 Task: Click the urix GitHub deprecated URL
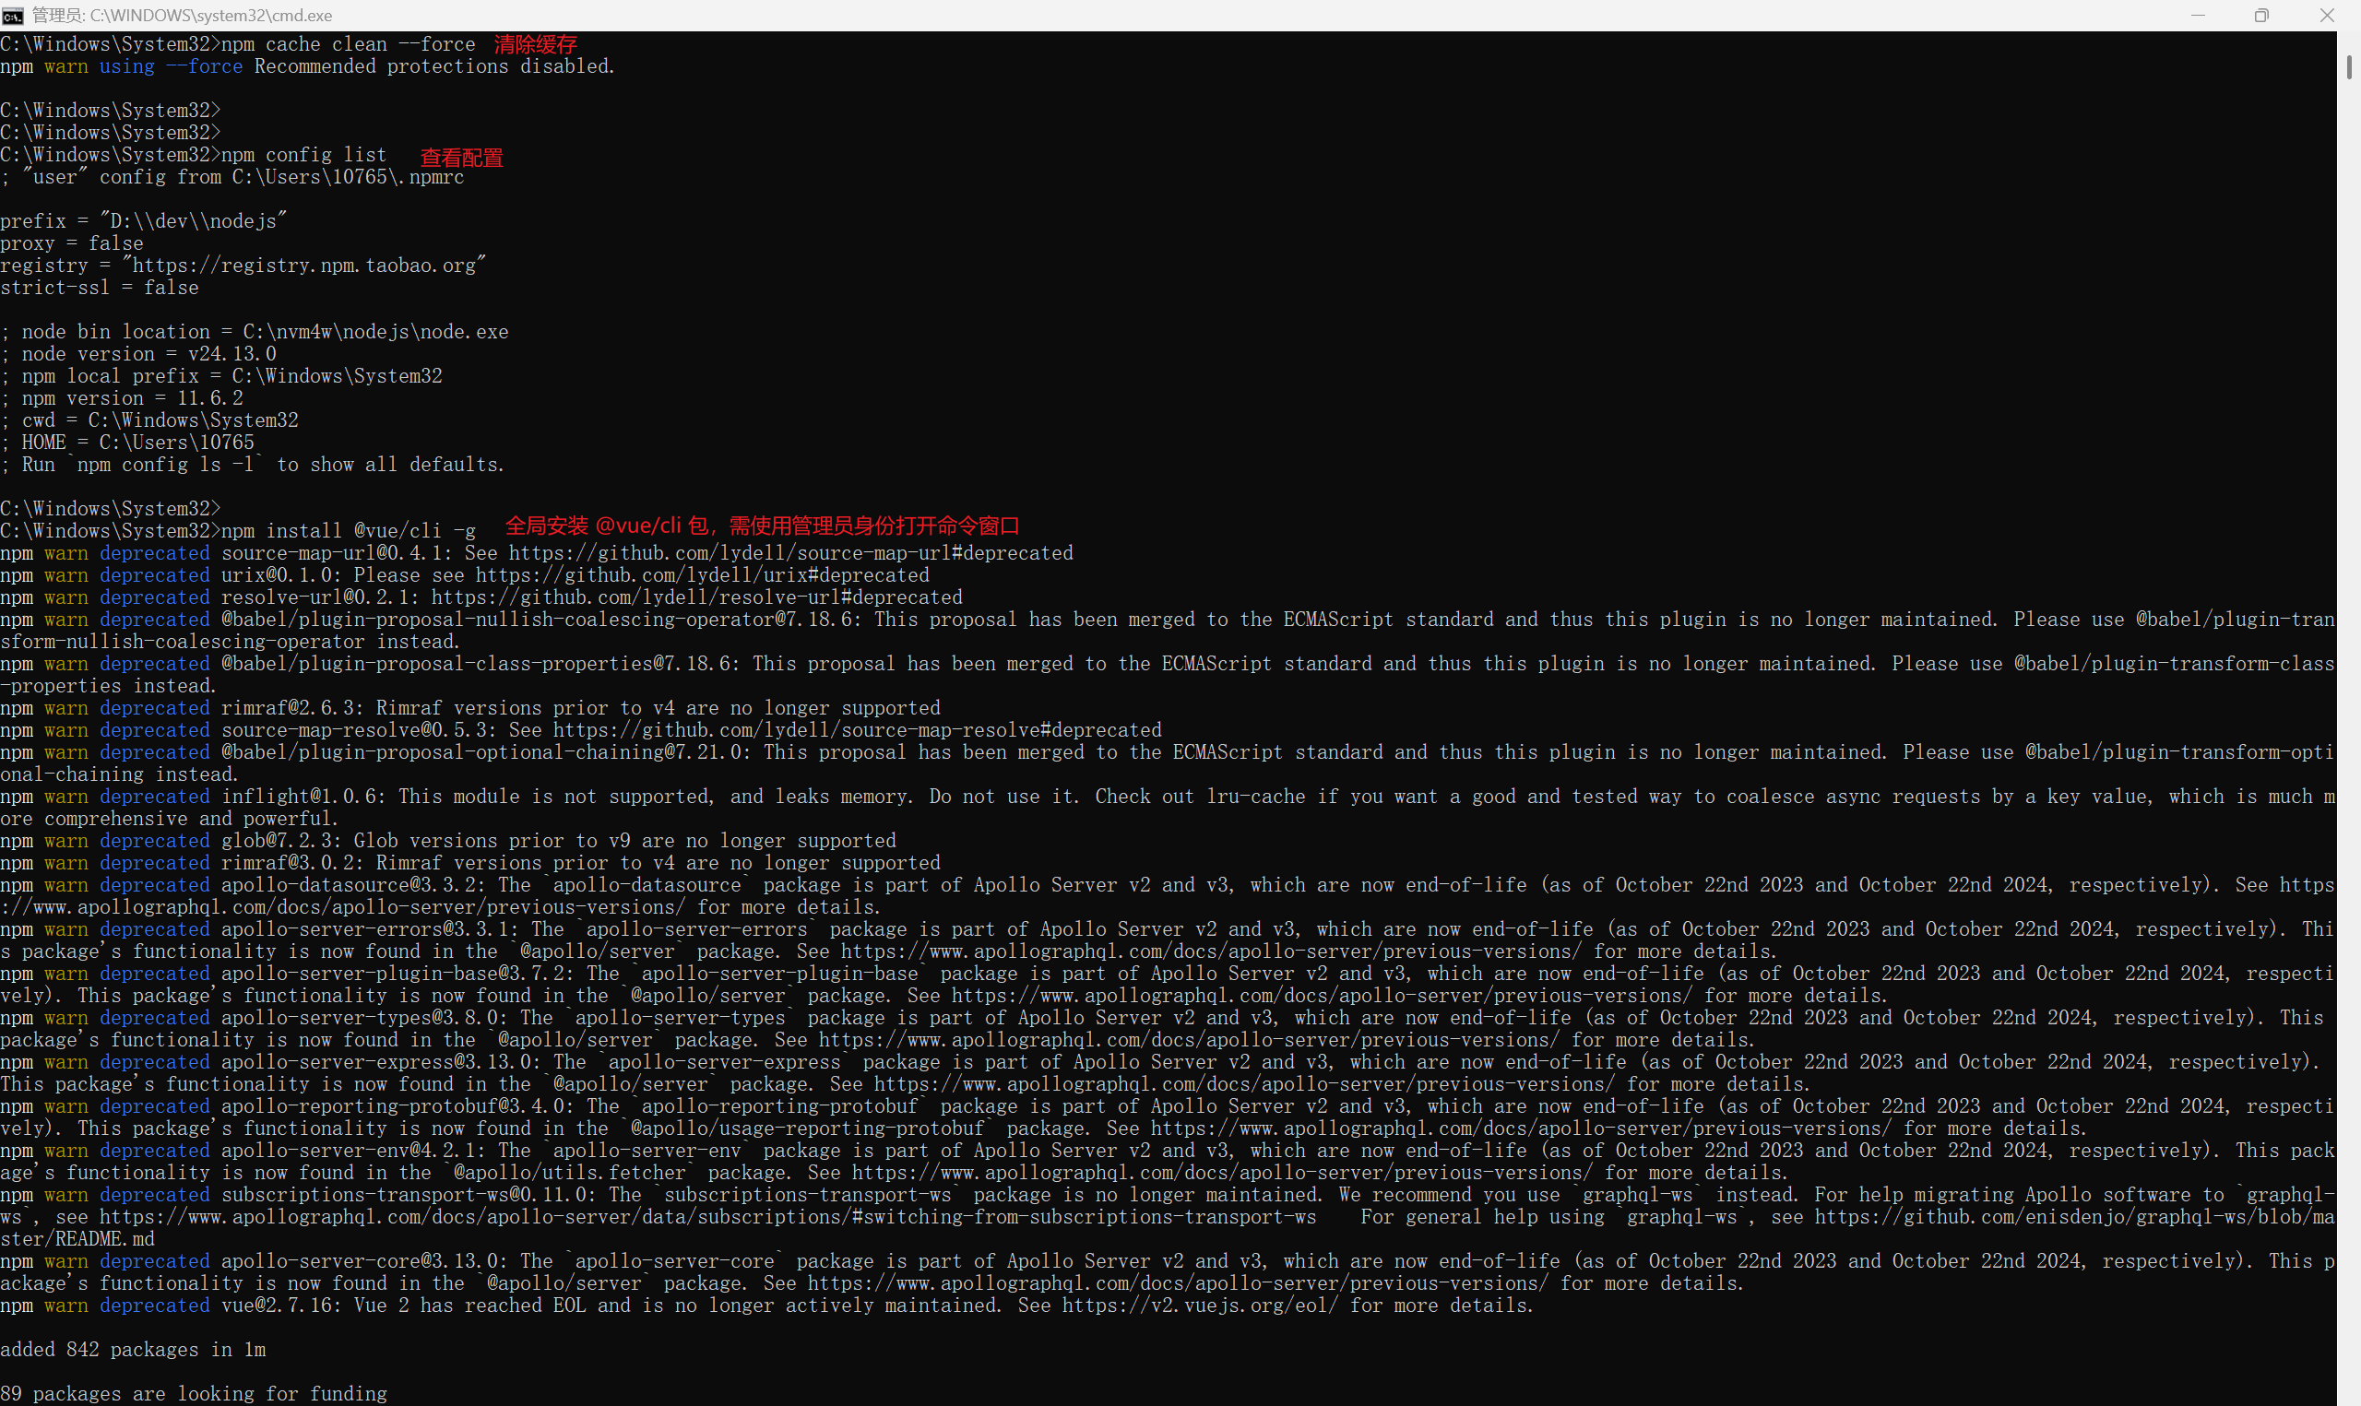[x=702, y=576]
